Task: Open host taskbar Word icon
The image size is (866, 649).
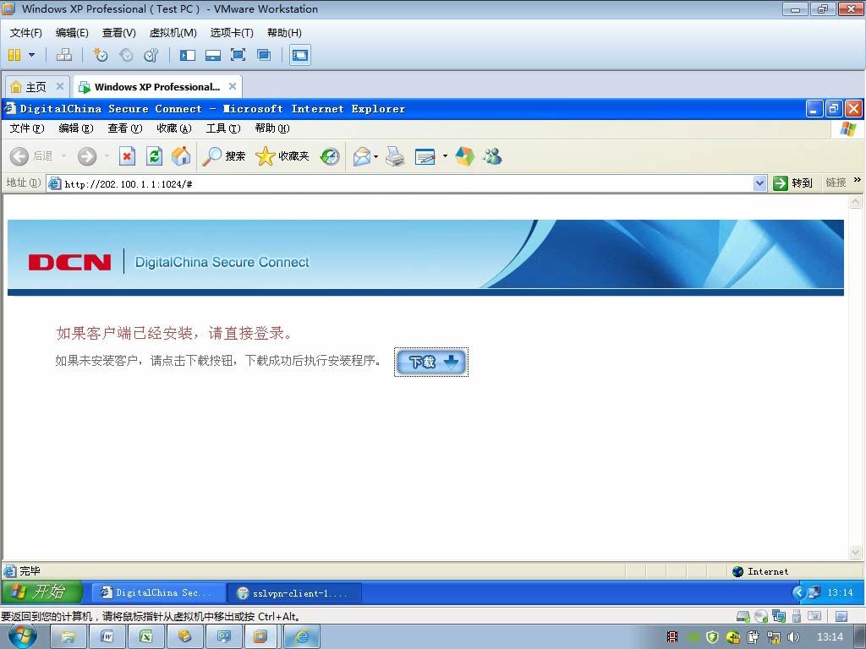Action: pyautogui.click(x=107, y=637)
